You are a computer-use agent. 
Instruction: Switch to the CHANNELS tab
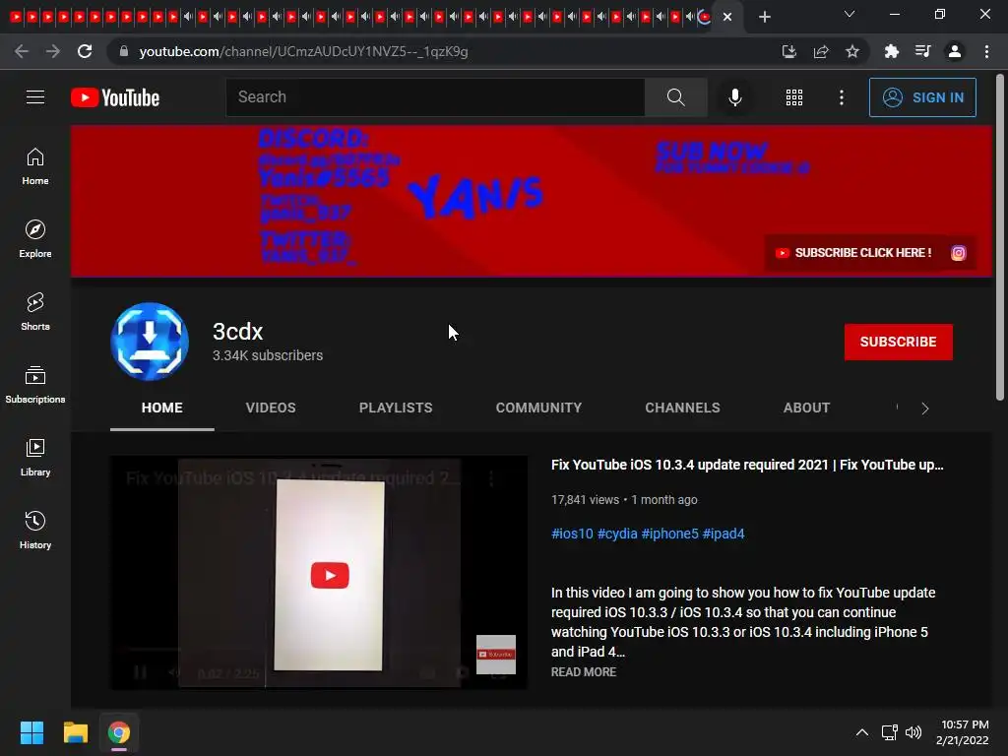pos(683,408)
